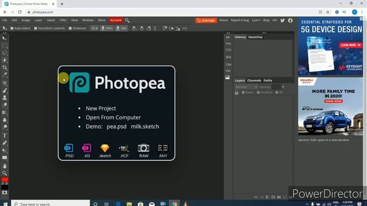Toggle lock Pixels checkbox

click(x=243, y=93)
